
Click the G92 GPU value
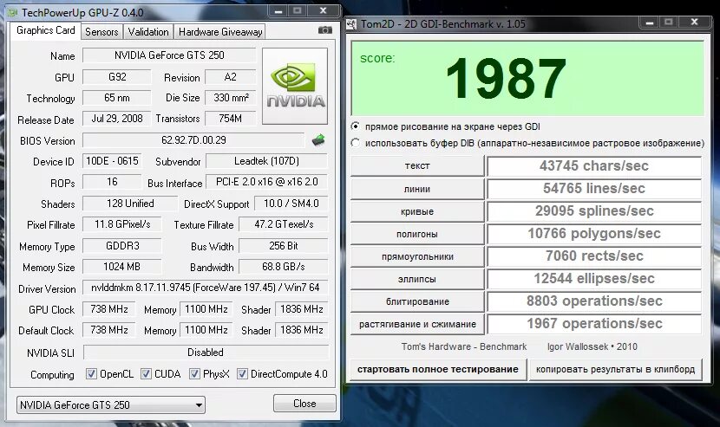[x=117, y=76]
